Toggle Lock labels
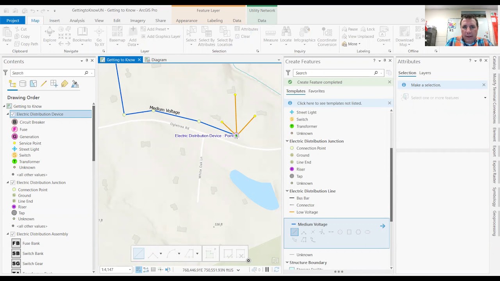 (x=368, y=29)
